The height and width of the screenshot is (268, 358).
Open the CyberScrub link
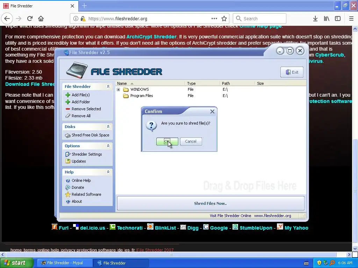click(329, 55)
